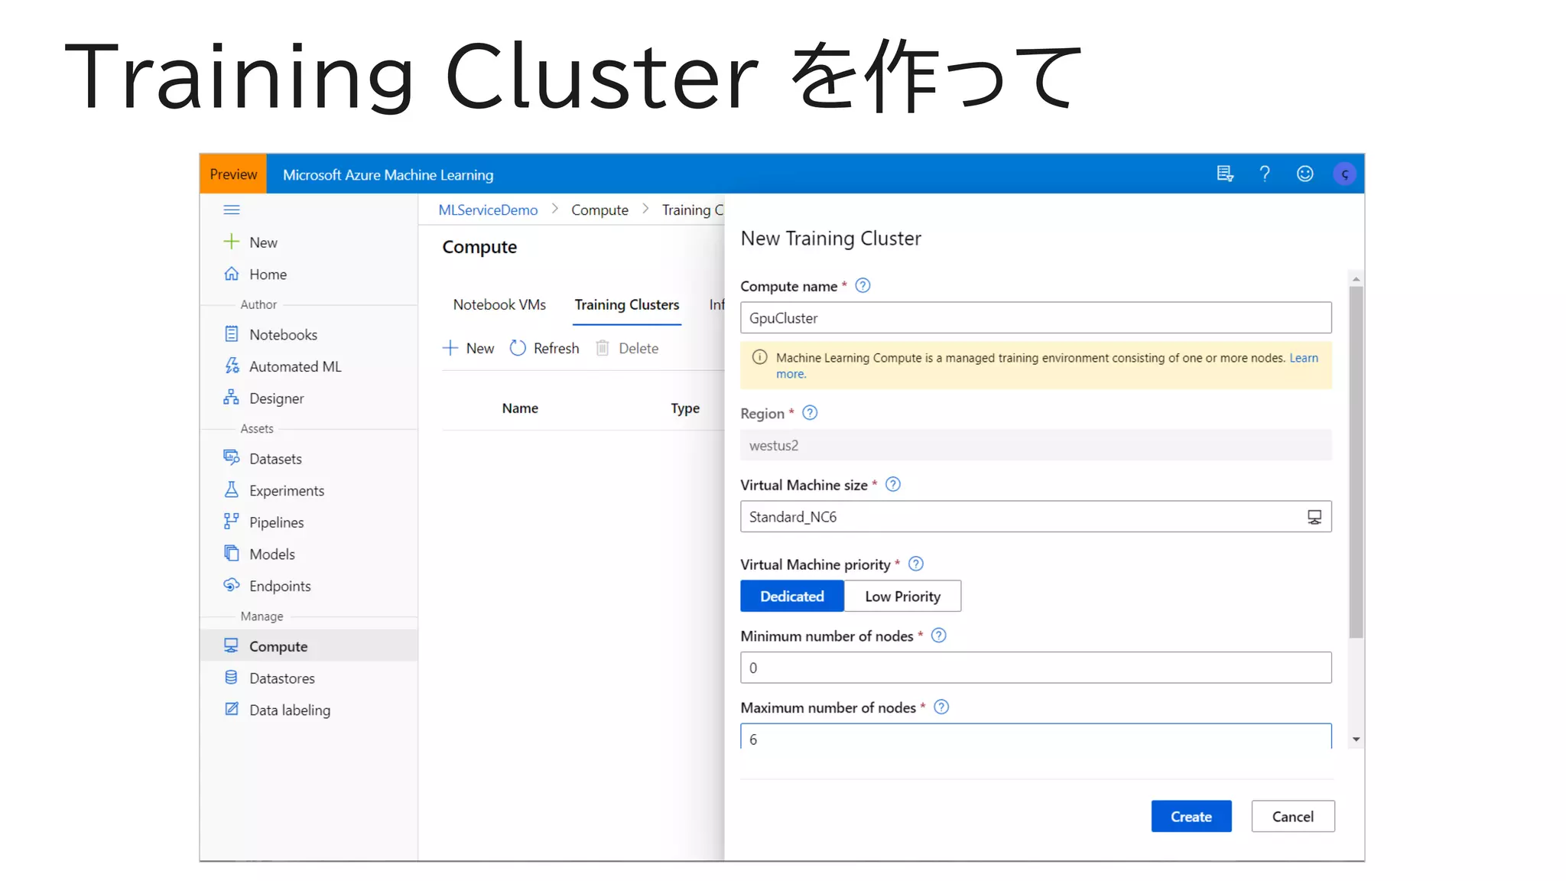This screenshot has height=881, width=1566.
Task: Click the smiley feedback icon
Action: 1305,174
